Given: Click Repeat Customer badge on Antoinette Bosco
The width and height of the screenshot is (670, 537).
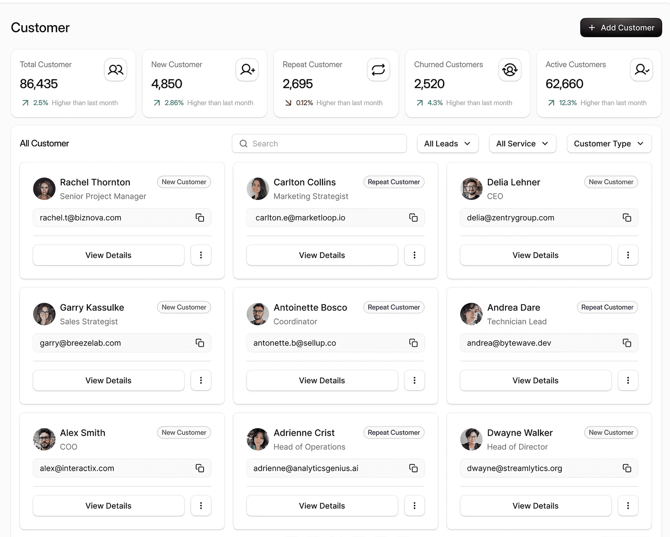Looking at the screenshot, I should pyautogui.click(x=393, y=307).
